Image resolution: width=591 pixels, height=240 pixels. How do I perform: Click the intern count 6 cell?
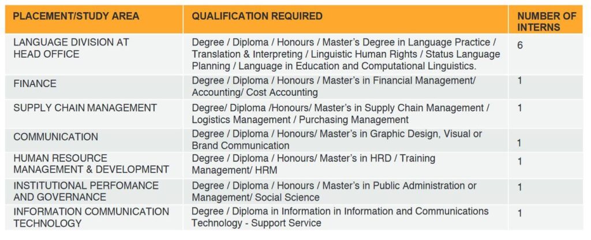coord(520,44)
